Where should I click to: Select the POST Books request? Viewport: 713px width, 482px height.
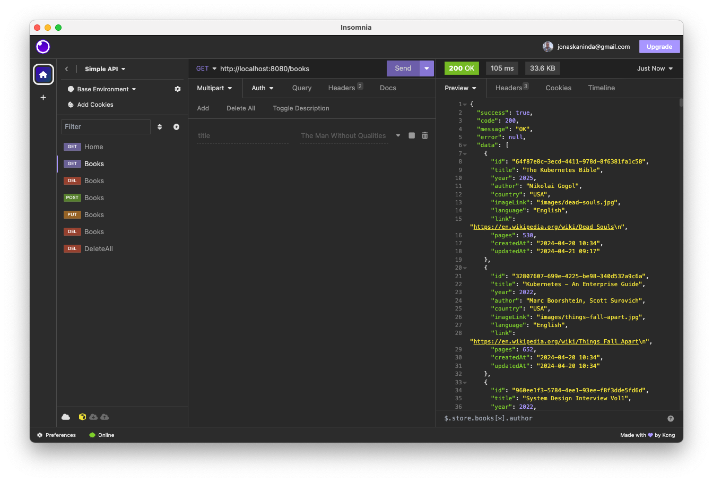123,197
